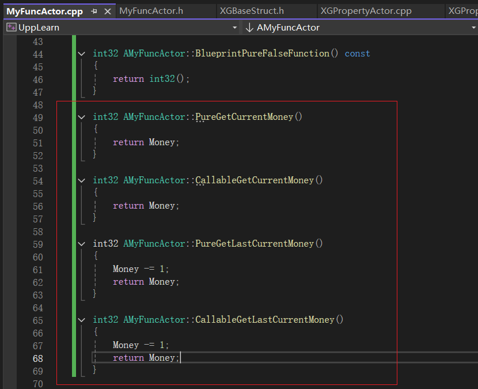Click 'return int32();' on line 46

point(151,79)
